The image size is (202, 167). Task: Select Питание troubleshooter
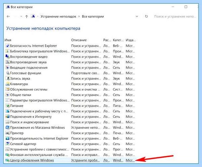point(16,106)
